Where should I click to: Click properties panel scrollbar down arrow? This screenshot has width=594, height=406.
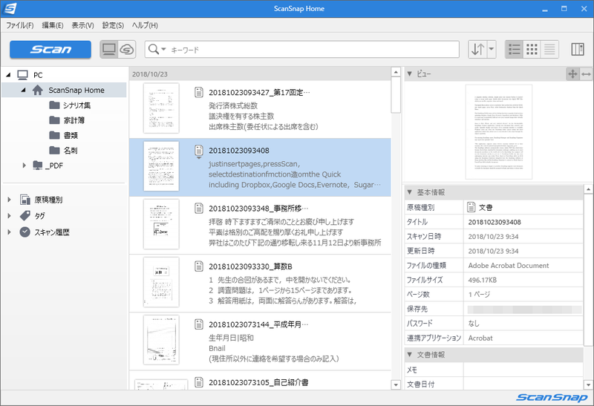click(588, 384)
